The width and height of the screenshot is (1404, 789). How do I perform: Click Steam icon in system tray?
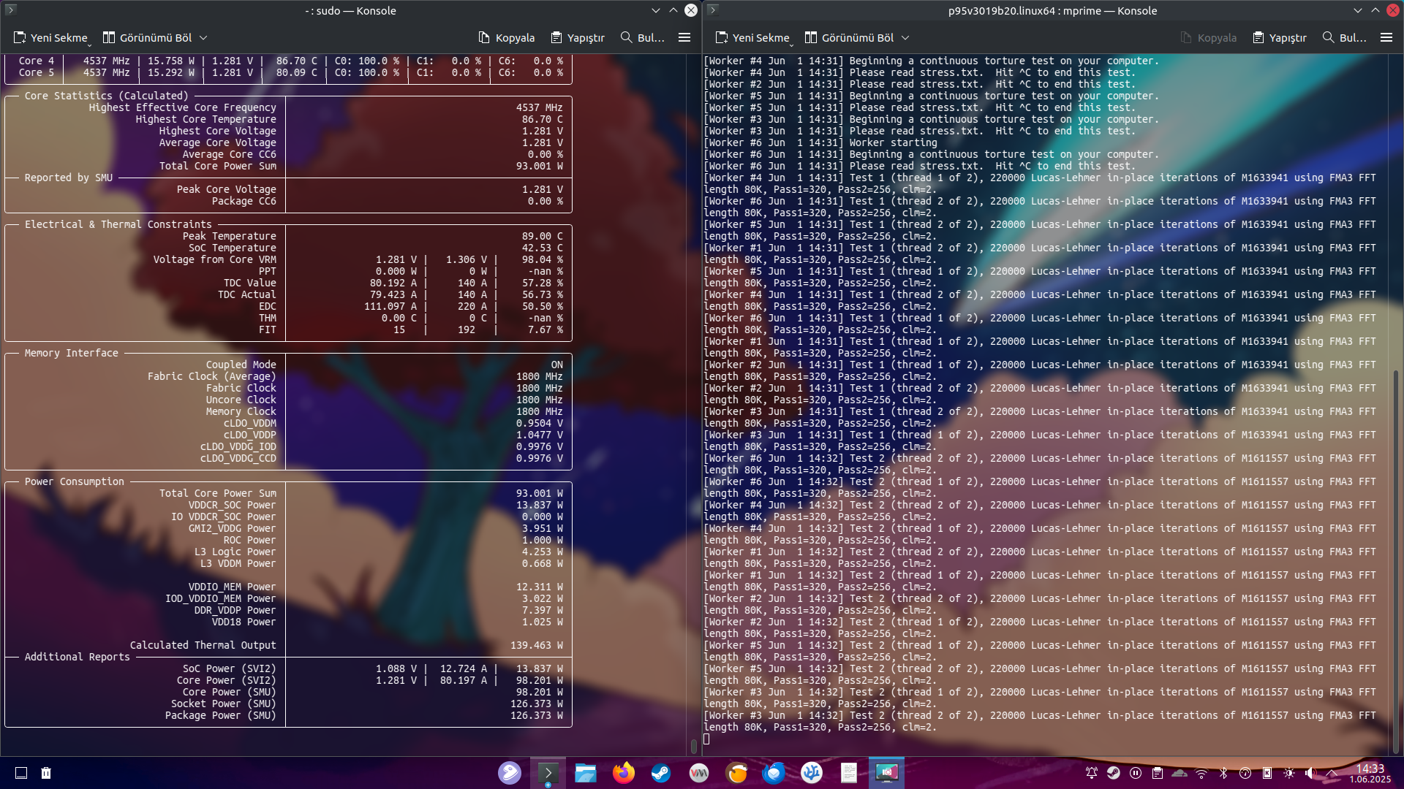[1114, 773]
